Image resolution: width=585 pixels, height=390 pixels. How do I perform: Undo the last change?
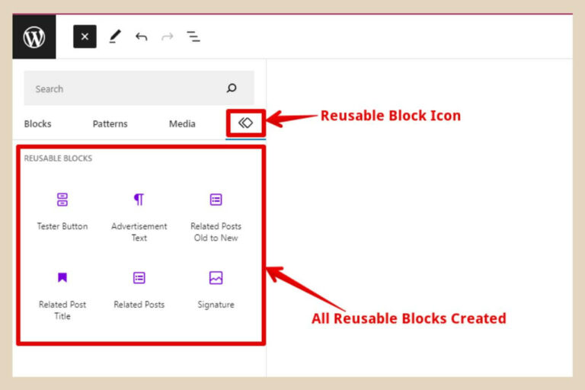pyautogui.click(x=141, y=37)
